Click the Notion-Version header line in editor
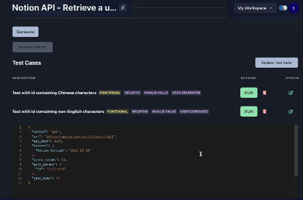Screen dimensions: 303x200 tap(63, 151)
